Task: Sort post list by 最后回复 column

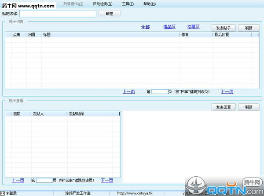Action: (232, 35)
